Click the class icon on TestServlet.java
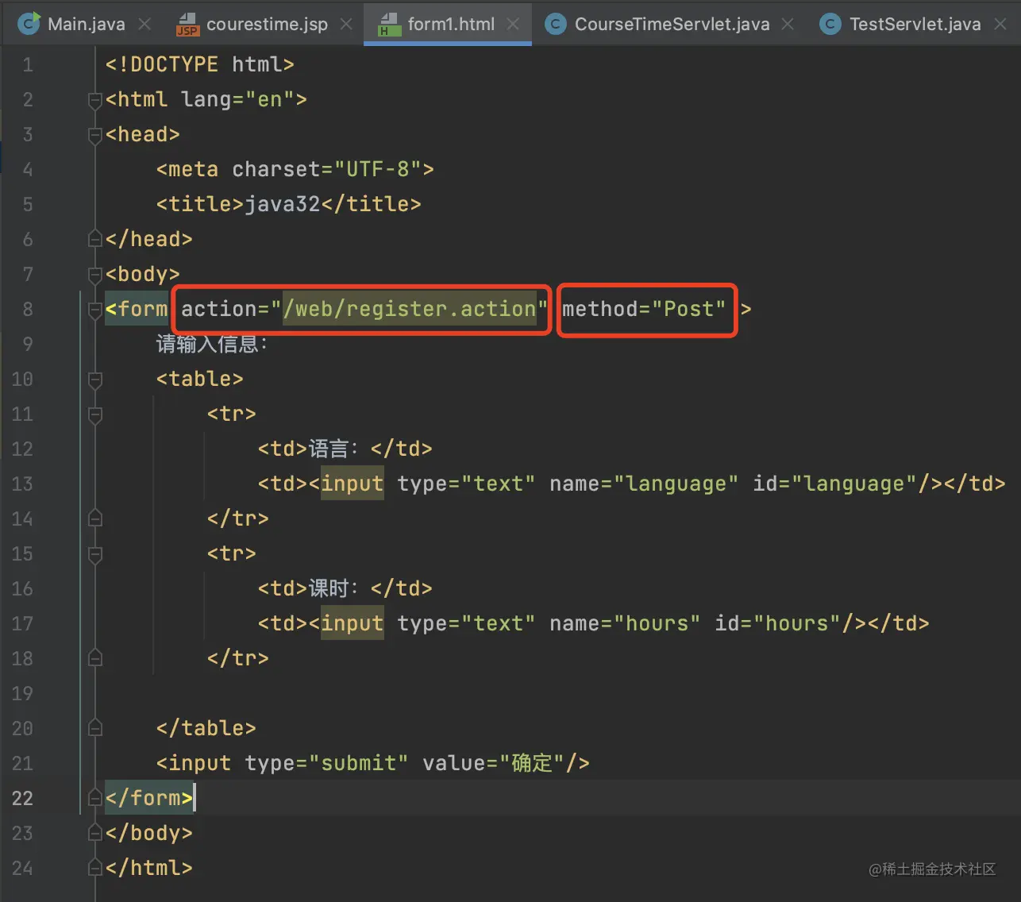This screenshot has height=902, width=1021. (830, 24)
